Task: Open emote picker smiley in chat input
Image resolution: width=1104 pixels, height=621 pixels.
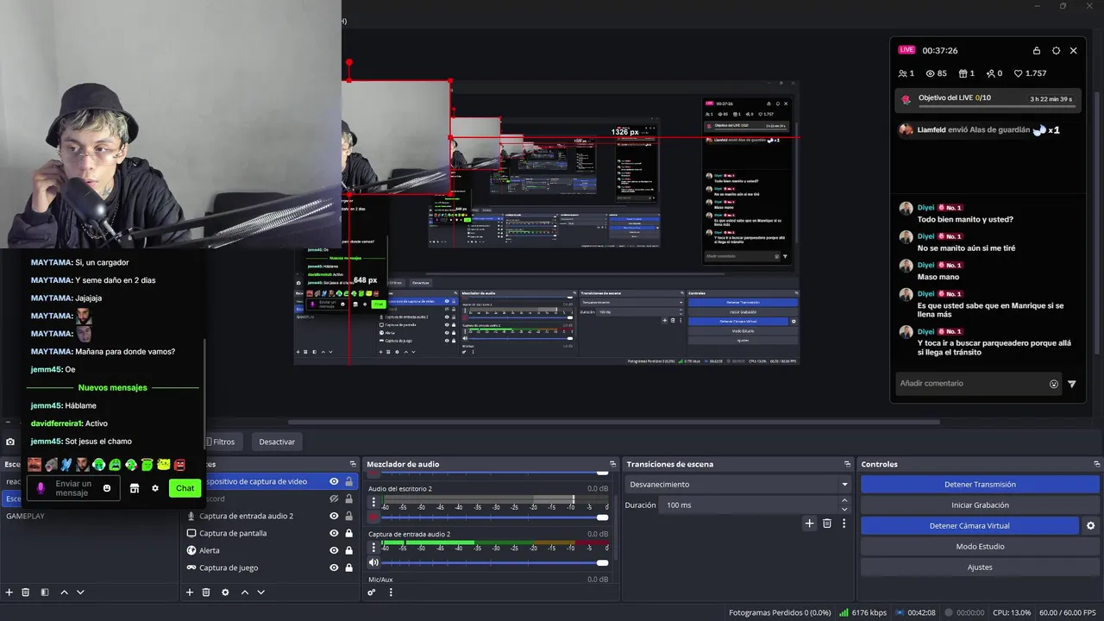Action: [107, 488]
